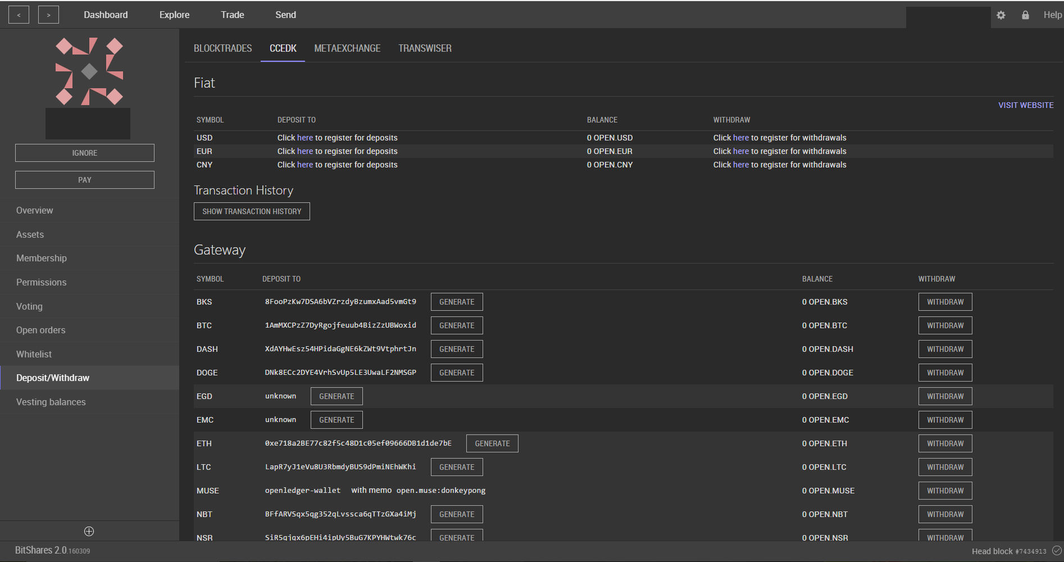The height and width of the screenshot is (562, 1064).
Task: Click the account identicon avatar
Action: click(89, 71)
